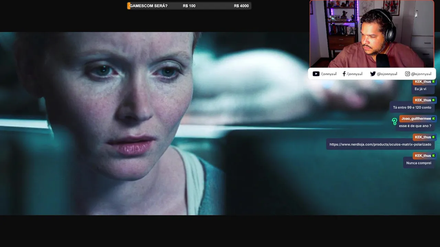Click Kick badge beside 'Eu já vi' username

[x=433, y=82]
